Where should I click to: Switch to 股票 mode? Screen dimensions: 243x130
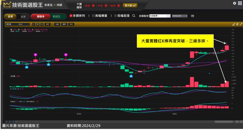10,17
